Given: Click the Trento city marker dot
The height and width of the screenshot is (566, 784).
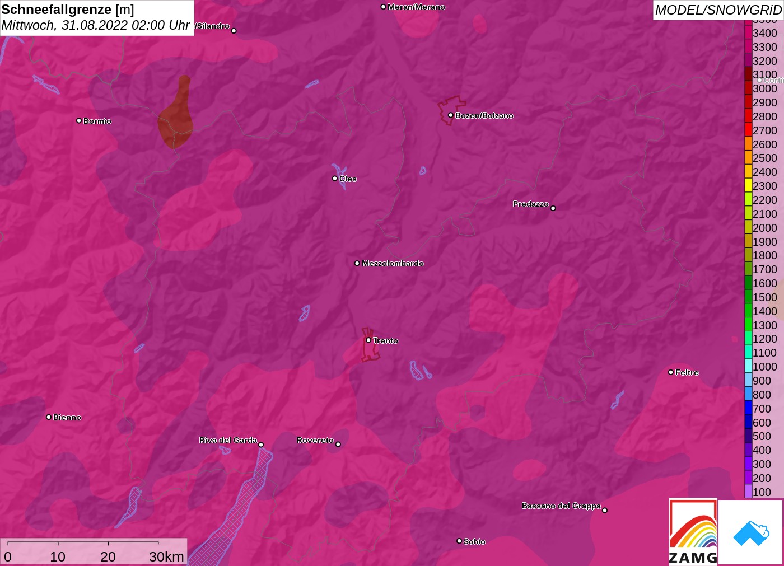Looking at the screenshot, I should point(368,340).
